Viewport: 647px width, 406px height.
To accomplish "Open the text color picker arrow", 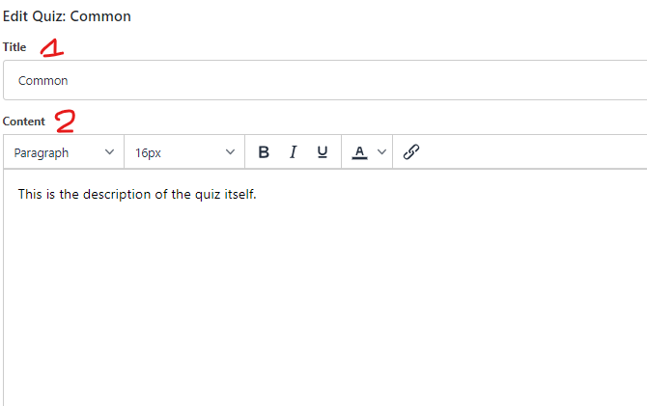I will click(x=381, y=152).
